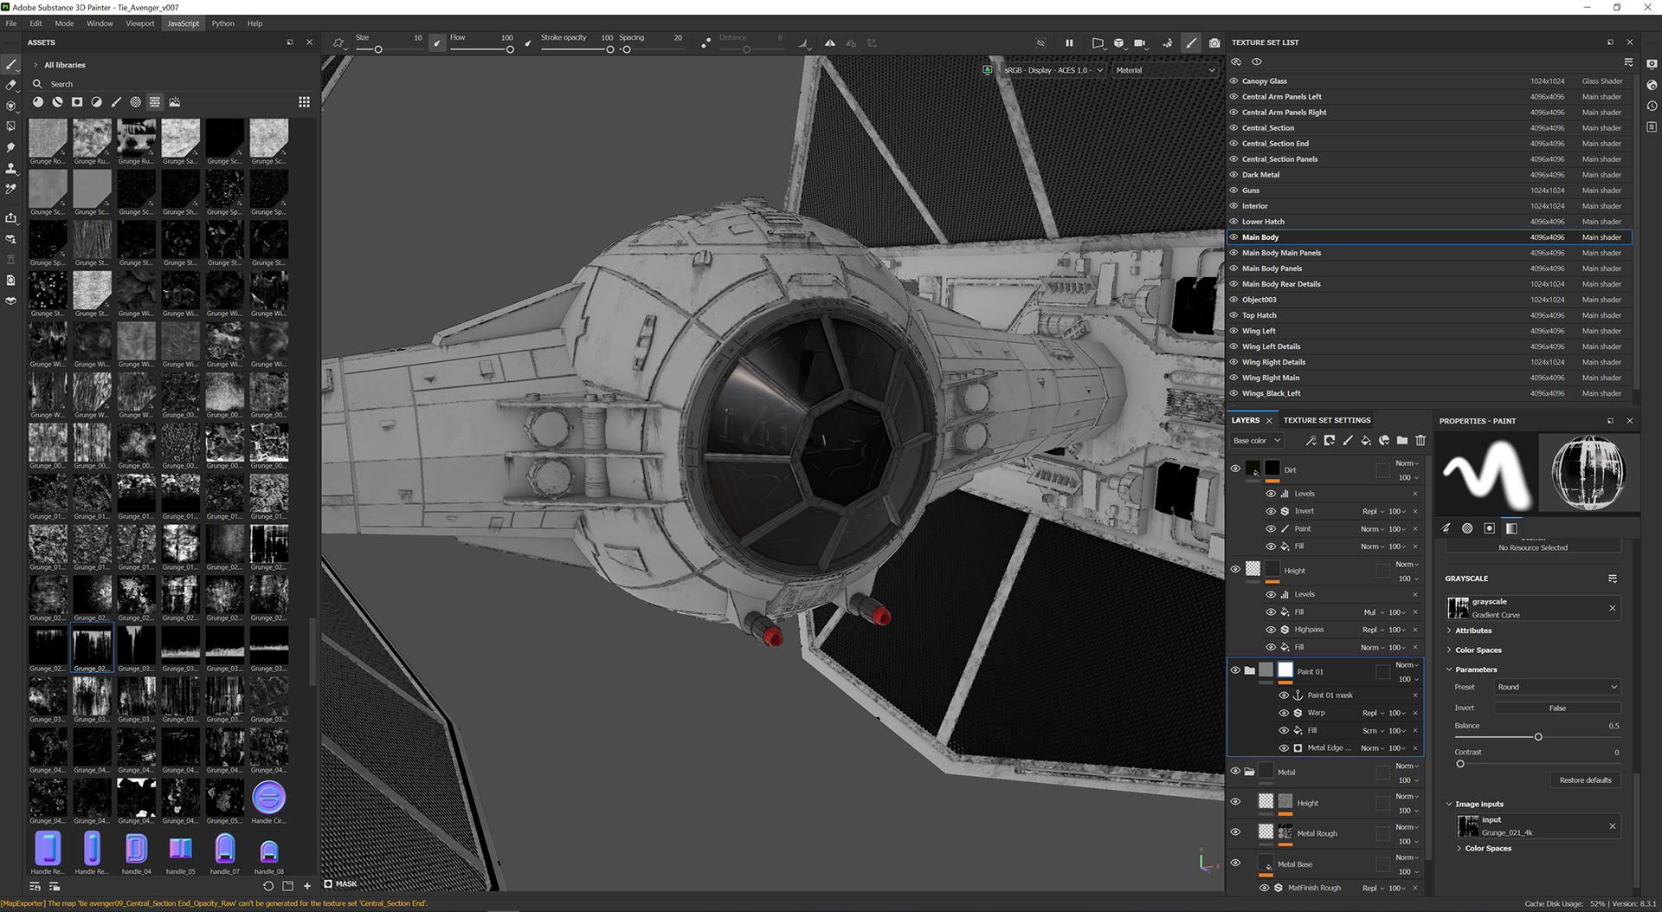
Task: Open the alpha tab in Properties panel
Action: [x=1467, y=527]
